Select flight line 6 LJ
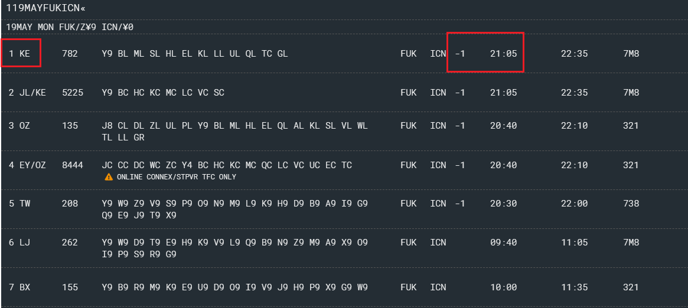This screenshot has width=688, height=308. pyautogui.click(x=19, y=243)
